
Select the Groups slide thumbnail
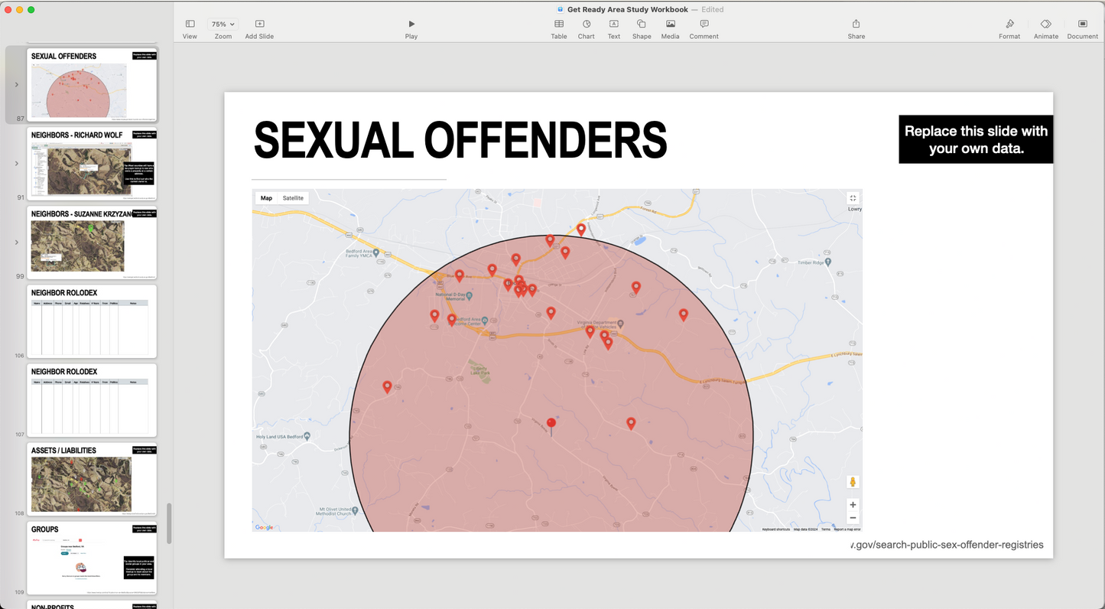tap(92, 558)
